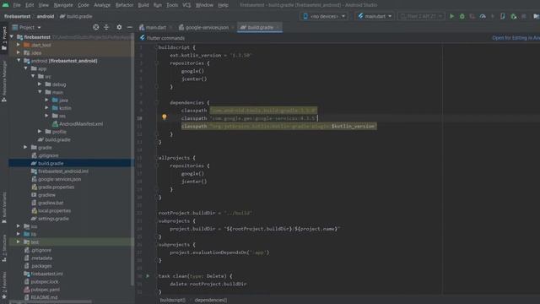Select settings.gradle file
This screenshot has width=540, height=304.
coord(50,219)
